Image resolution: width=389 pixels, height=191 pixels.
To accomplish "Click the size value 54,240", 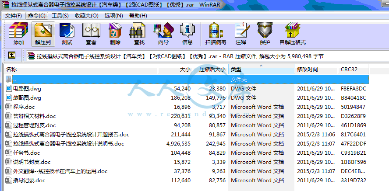I will [x=182, y=89].
